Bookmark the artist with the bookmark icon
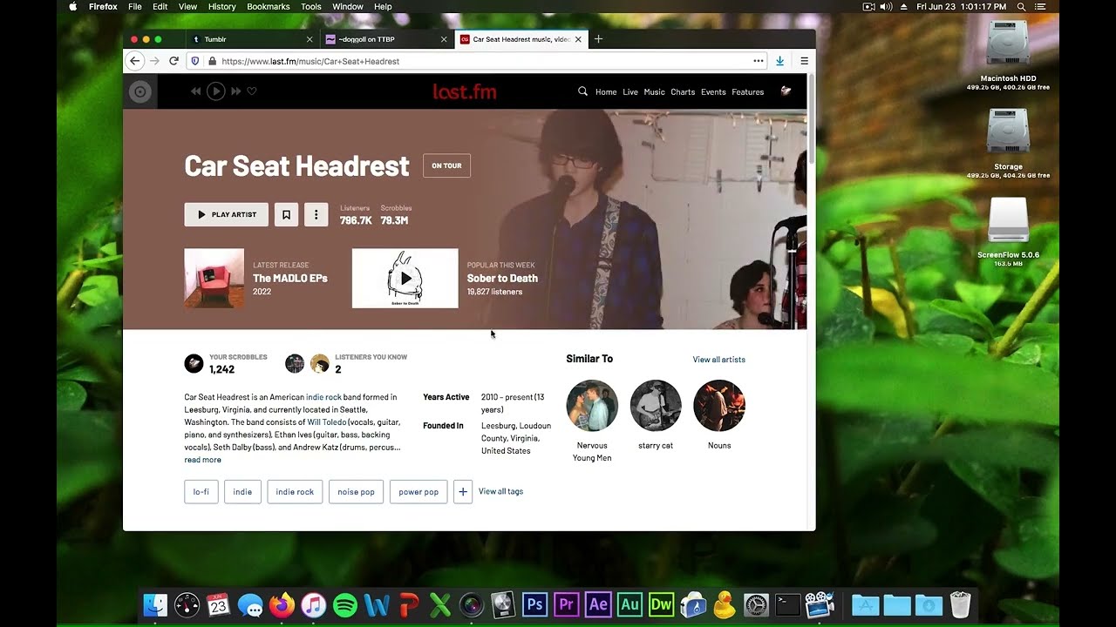Image resolution: width=1116 pixels, height=627 pixels. (286, 214)
